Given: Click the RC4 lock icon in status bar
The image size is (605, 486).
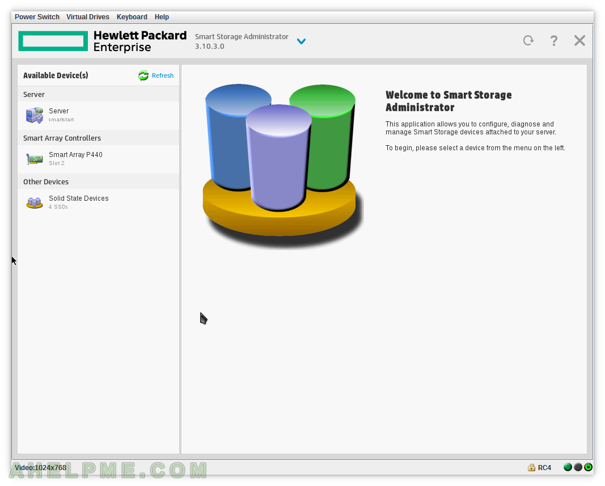Looking at the screenshot, I should [x=531, y=467].
